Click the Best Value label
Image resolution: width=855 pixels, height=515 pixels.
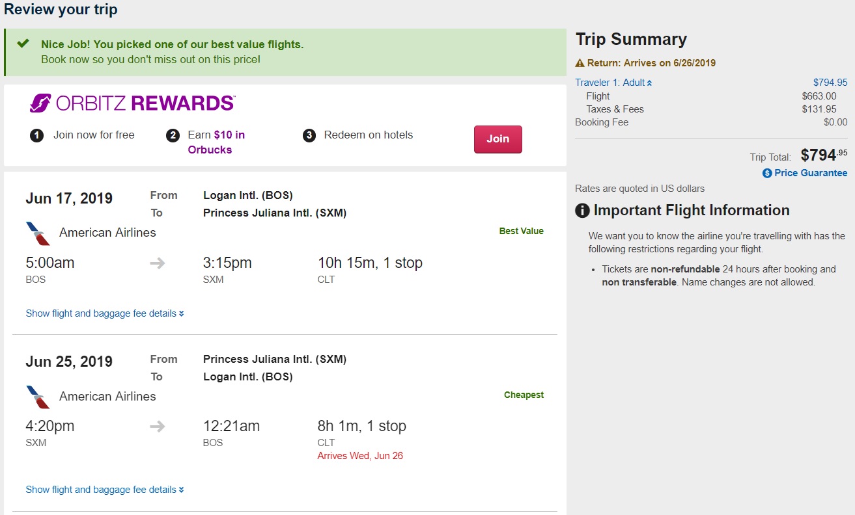pos(521,231)
